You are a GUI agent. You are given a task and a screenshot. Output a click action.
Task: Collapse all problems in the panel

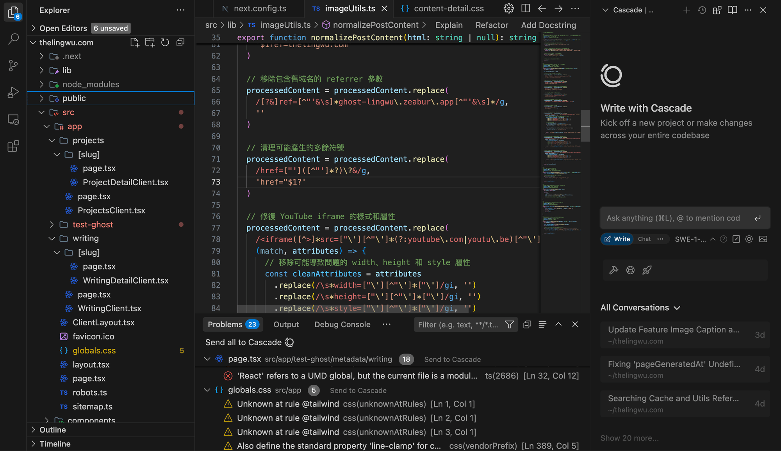click(527, 325)
